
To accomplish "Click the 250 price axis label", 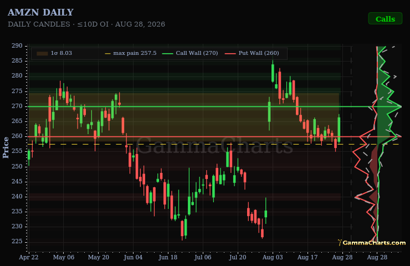I will (x=17, y=166).
